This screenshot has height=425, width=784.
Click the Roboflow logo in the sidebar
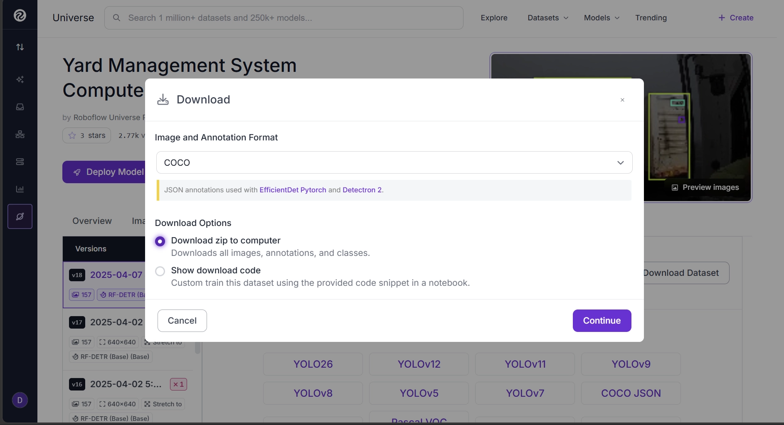tap(20, 15)
